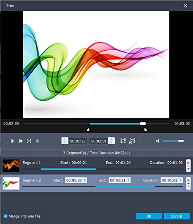Delete Segment 1 with its red X
The image size is (193, 224).
188,163
